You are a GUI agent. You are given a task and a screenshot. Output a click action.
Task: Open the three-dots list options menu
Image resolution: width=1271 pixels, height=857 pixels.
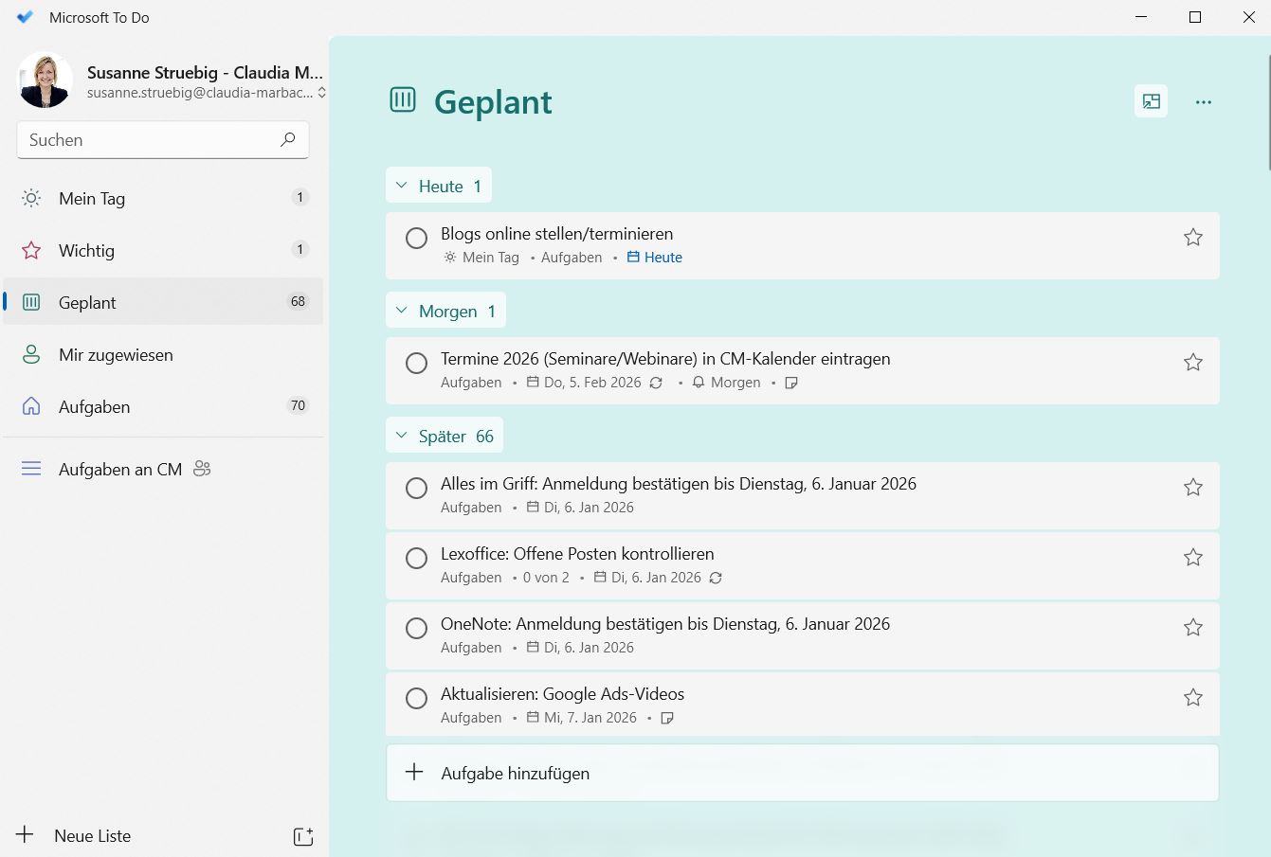click(1204, 101)
